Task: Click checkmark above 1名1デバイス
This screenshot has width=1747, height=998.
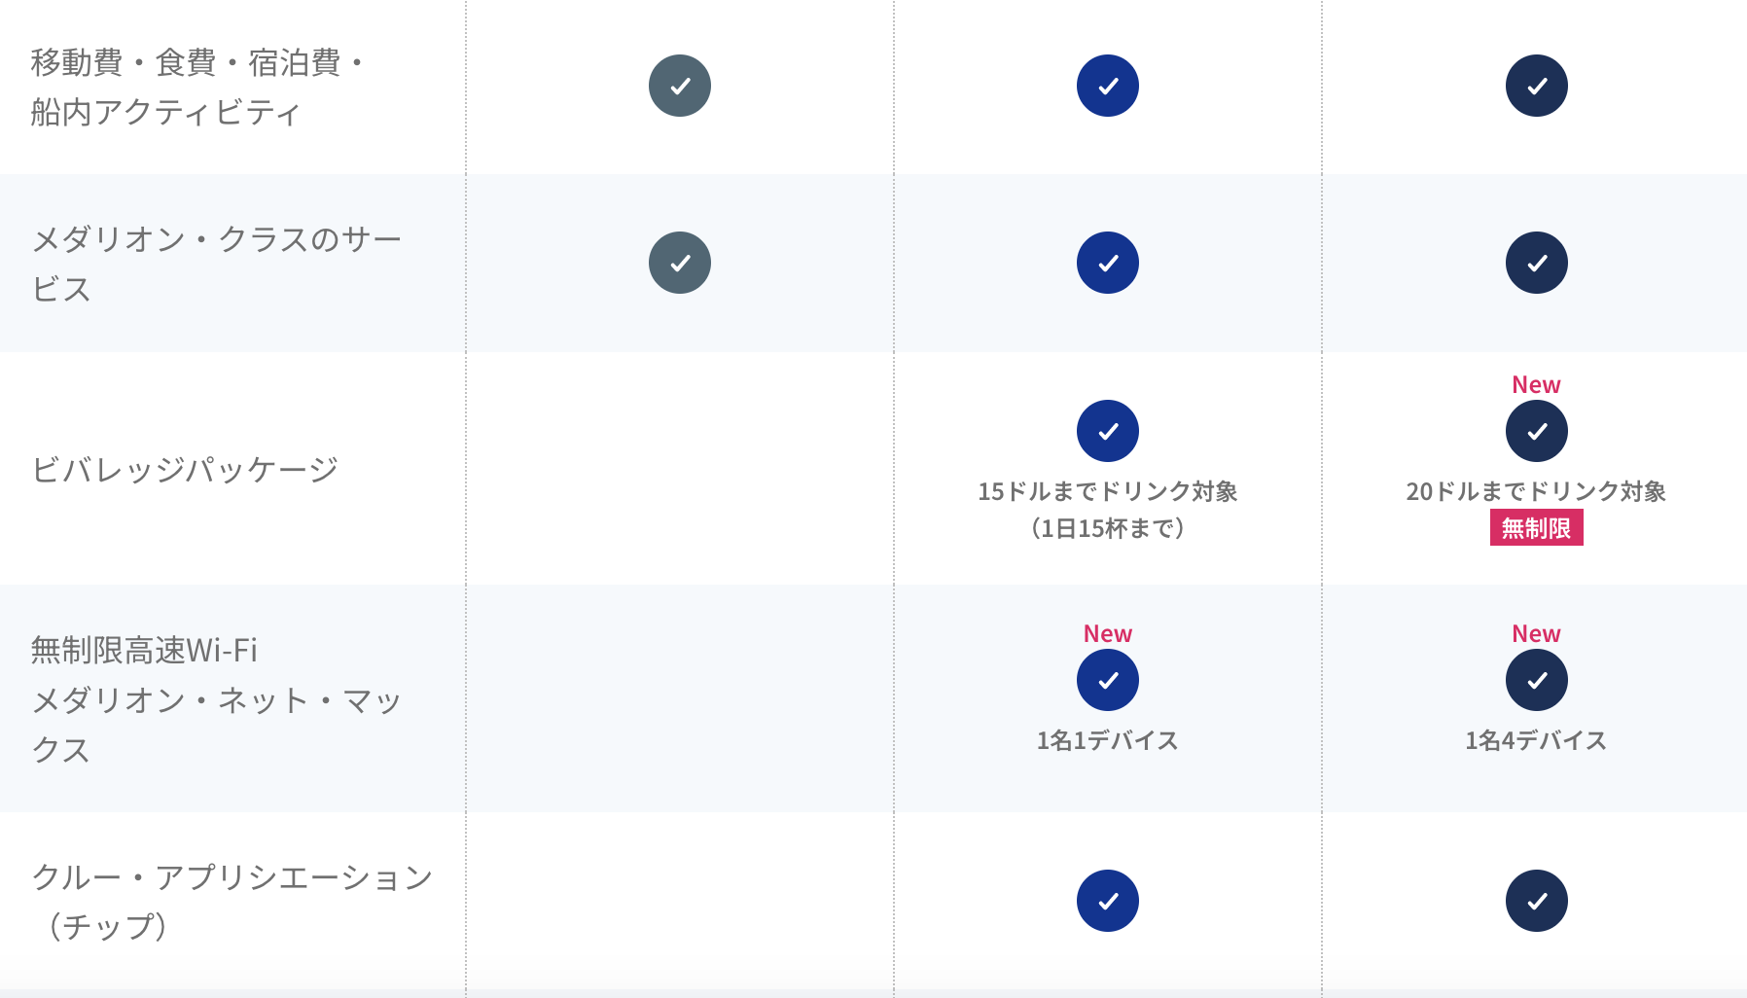Action: click(x=1108, y=680)
